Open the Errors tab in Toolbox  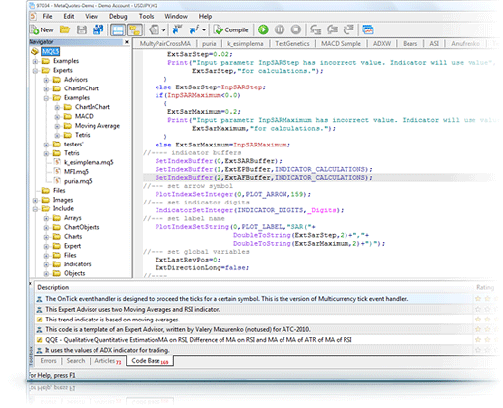click(48, 361)
